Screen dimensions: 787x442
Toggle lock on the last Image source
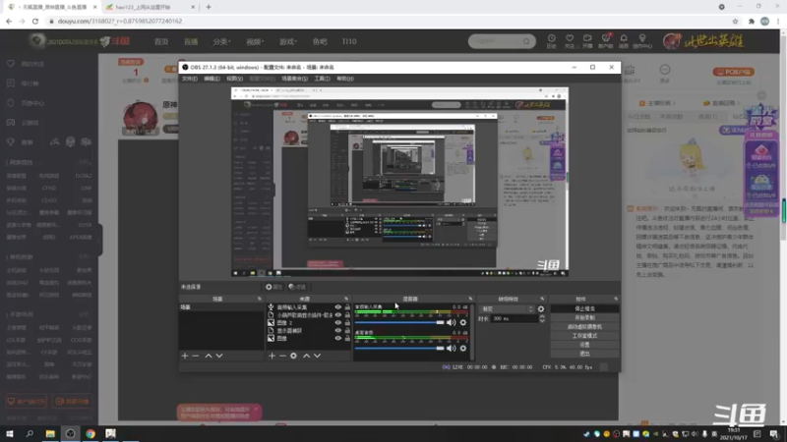click(347, 338)
